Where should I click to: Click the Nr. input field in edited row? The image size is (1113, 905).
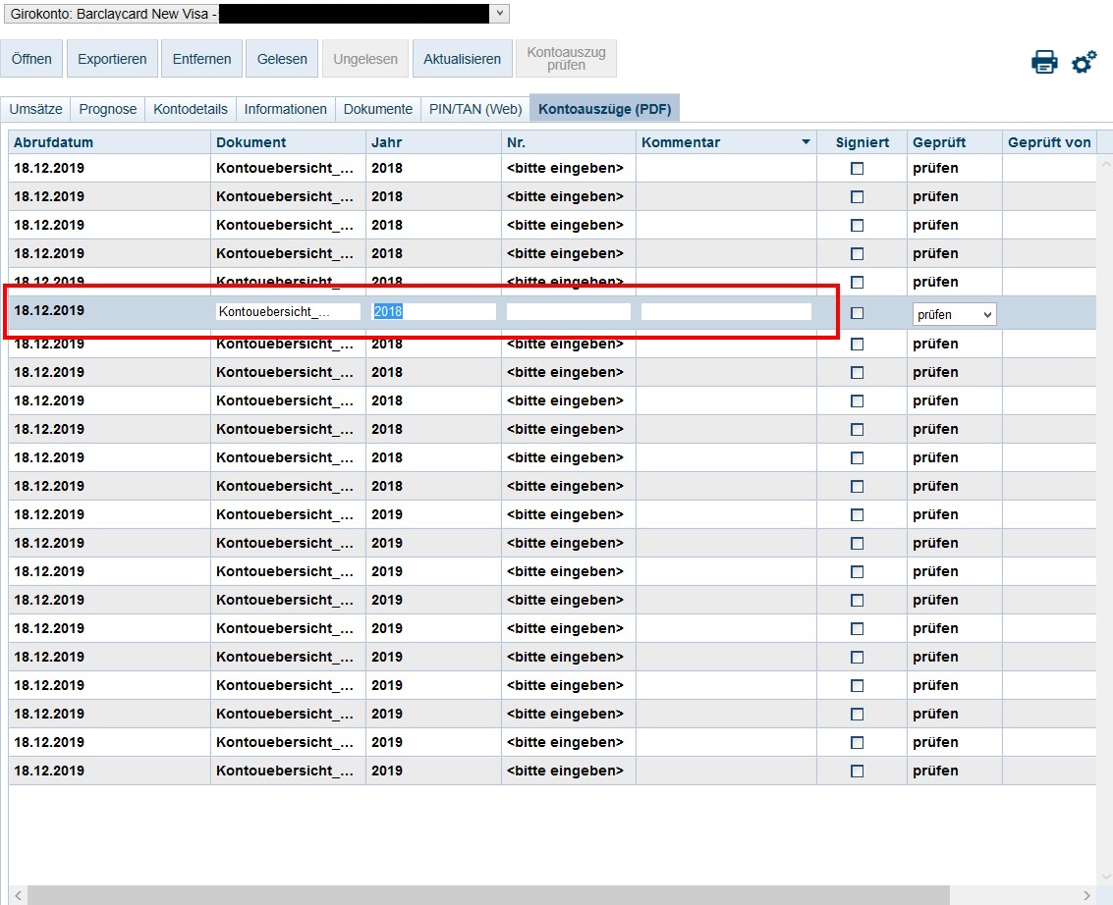pyautogui.click(x=568, y=312)
